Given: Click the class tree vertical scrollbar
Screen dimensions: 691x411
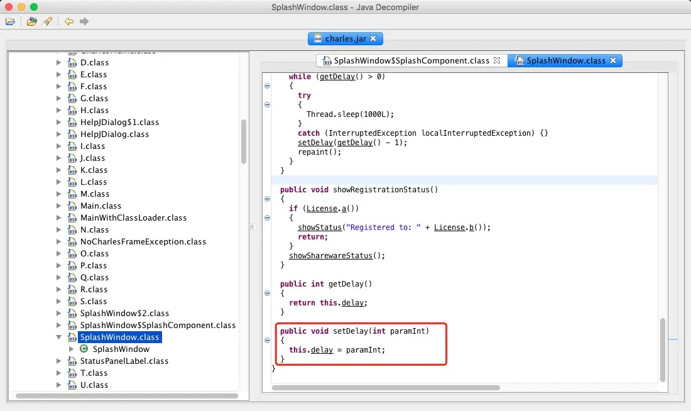Looking at the screenshot, I should pyautogui.click(x=244, y=142).
